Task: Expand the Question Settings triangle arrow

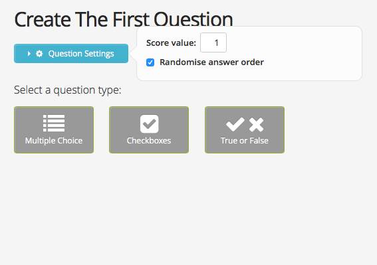Action: [x=29, y=54]
